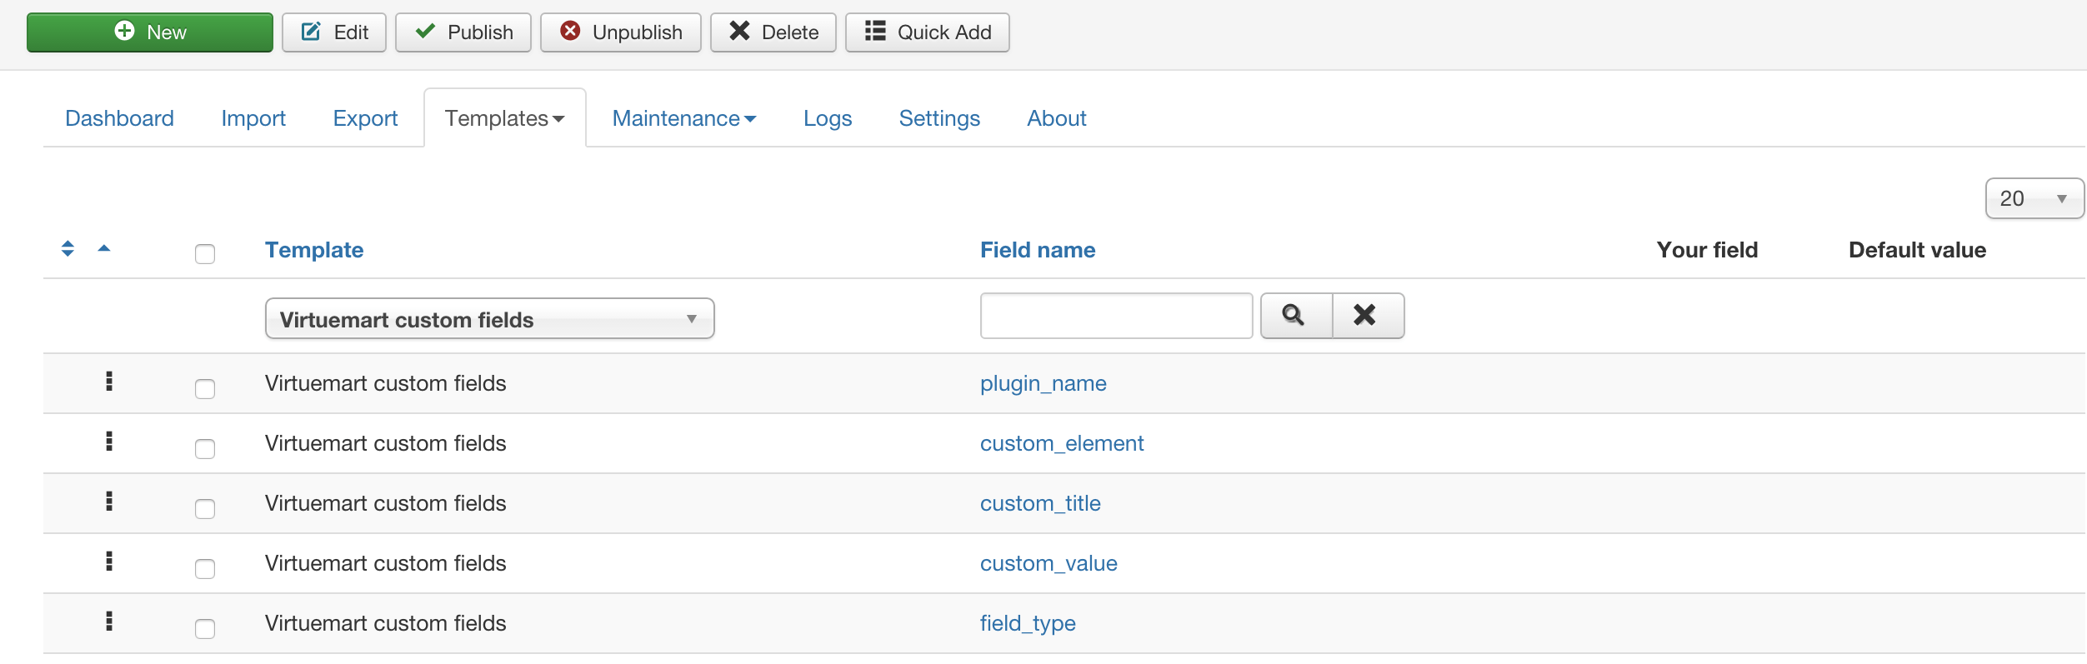Viewport: 2087px width, 664px height.
Task: Expand the Templates dropdown tab
Action: pos(505,118)
